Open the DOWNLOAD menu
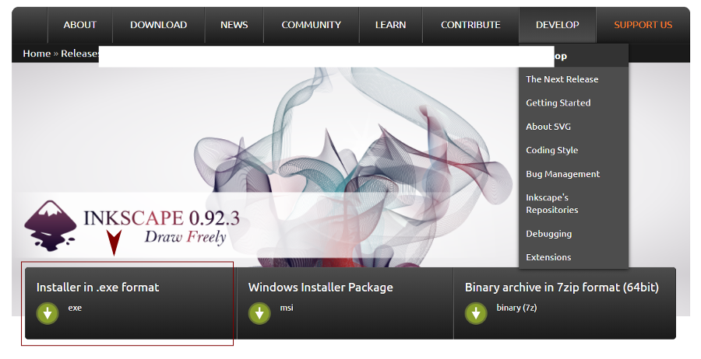The width and height of the screenshot is (701, 359). [x=159, y=25]
